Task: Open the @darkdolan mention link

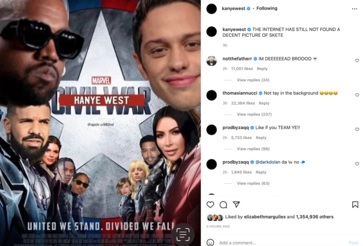Action: click(x=268, y=162)
